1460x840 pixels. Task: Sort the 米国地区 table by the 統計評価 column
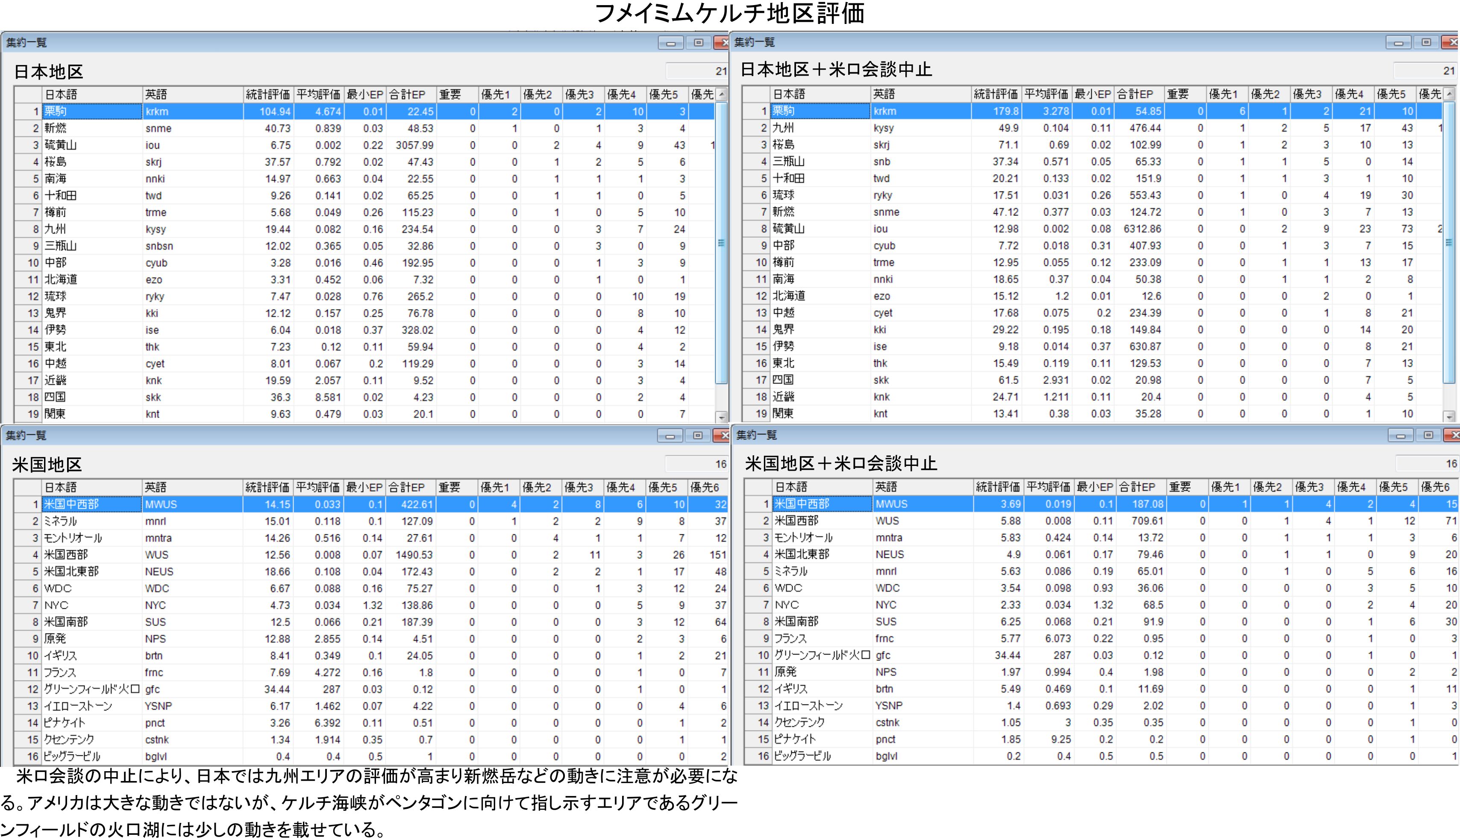(267, 487)
